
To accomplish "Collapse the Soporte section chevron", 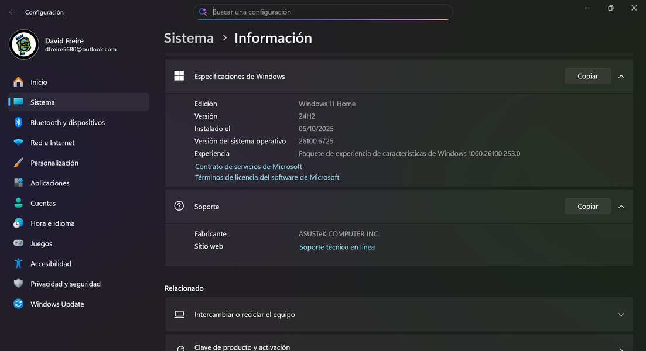I will pos(621,207).
